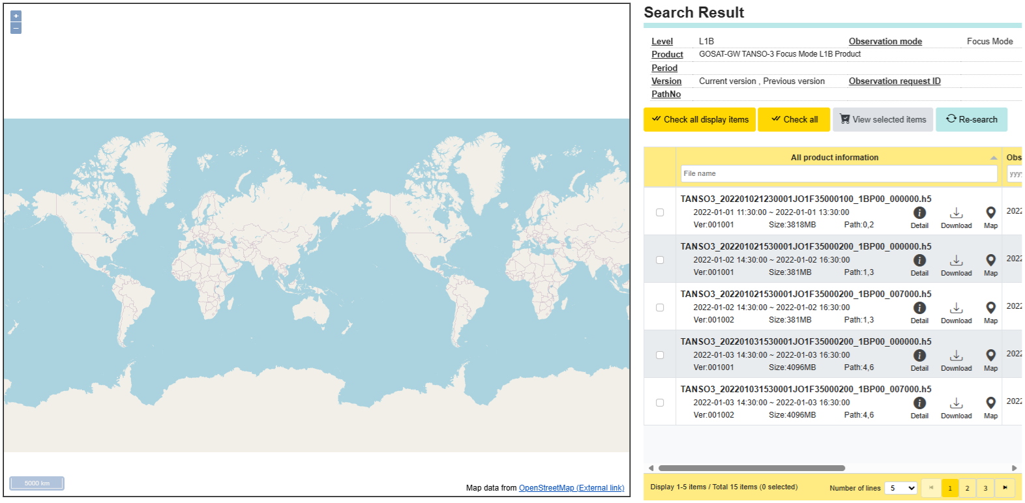Click the Re-search button
This screenshot has width=1025, height=503.
point(971,120)
